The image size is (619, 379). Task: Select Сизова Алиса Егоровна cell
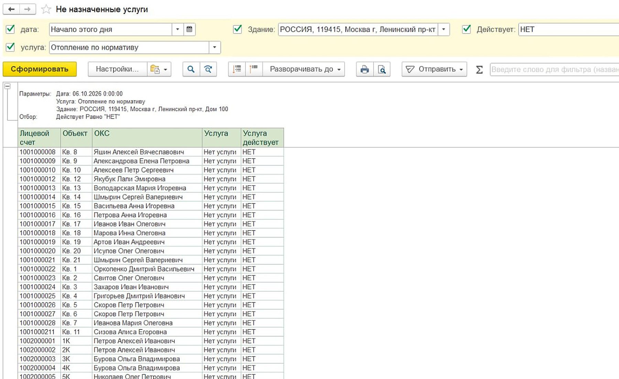tap(147, 332)
